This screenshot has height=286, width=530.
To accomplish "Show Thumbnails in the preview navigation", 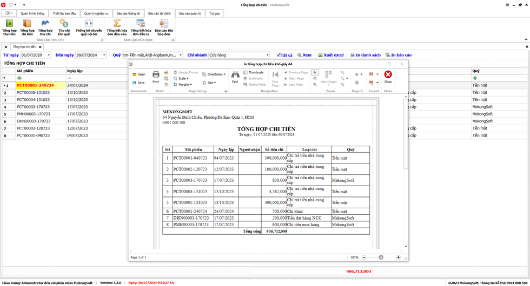I will point(253,72).
